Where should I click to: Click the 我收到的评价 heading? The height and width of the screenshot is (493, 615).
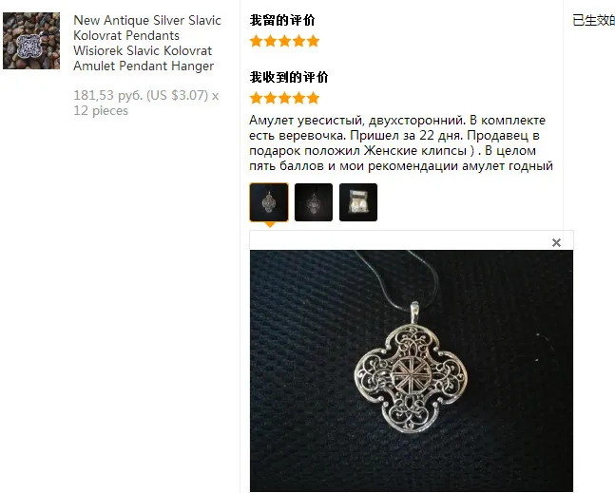(289, 77)
